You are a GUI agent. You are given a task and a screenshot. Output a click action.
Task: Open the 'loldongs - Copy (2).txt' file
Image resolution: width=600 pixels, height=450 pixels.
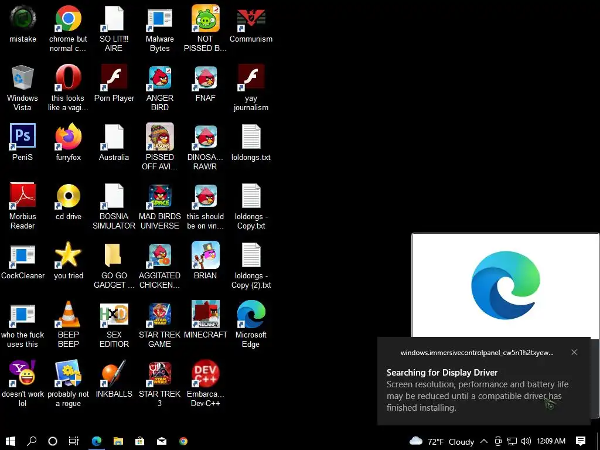coord(251,265)
